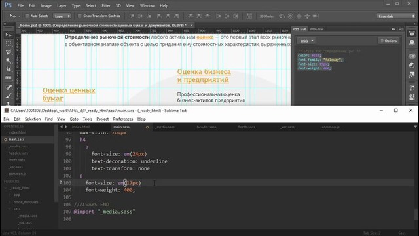The width and height of the screenshot is (419, 236).
Task: Click the Align Horizontal Centers icon
Action: click(168, 16)
